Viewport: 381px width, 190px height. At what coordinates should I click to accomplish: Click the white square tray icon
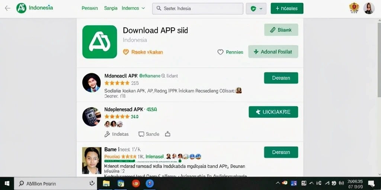click(x=304, y=183)
